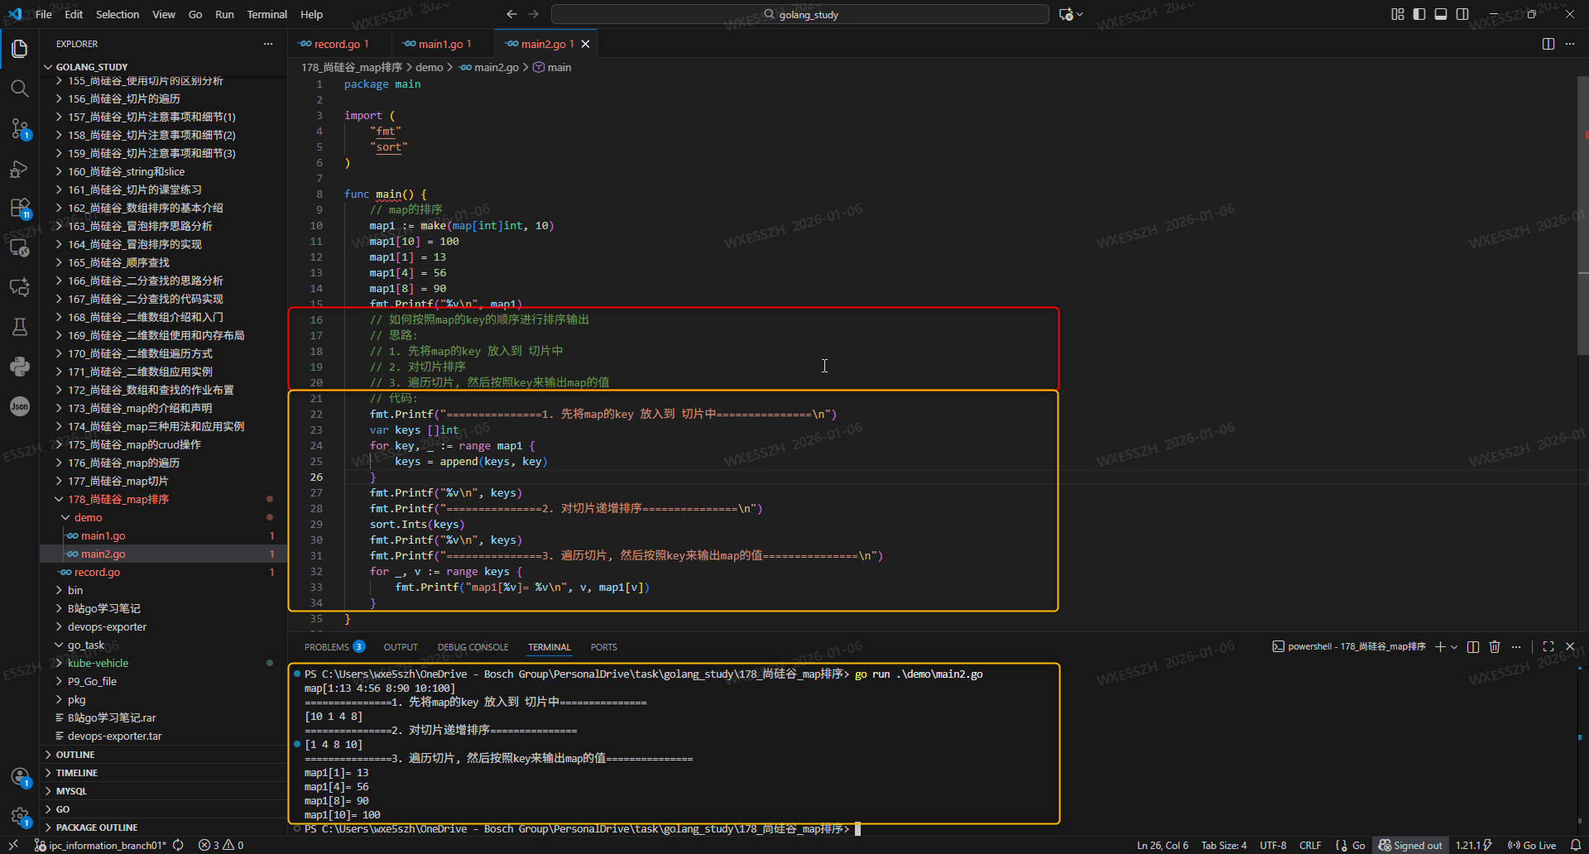Open editor More Actions menu
The image size is (1589, 854).
coord(1570,44)
